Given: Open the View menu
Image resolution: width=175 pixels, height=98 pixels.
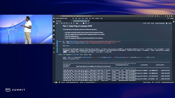Looking at the screenshot, I should point(79,18).
